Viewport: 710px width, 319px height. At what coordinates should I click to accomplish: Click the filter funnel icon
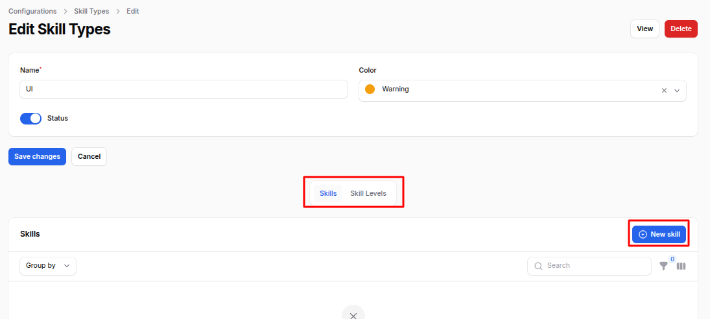click(663, 266)
